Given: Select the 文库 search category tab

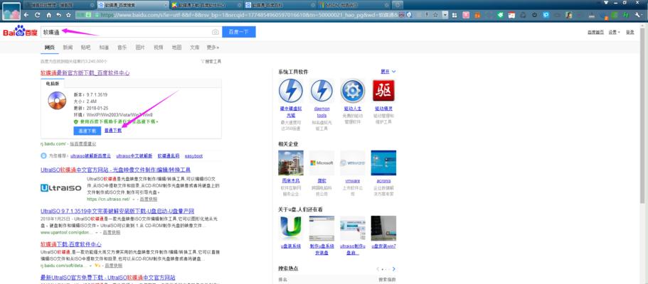Looking at the screenshot, I should pos(195,48).
